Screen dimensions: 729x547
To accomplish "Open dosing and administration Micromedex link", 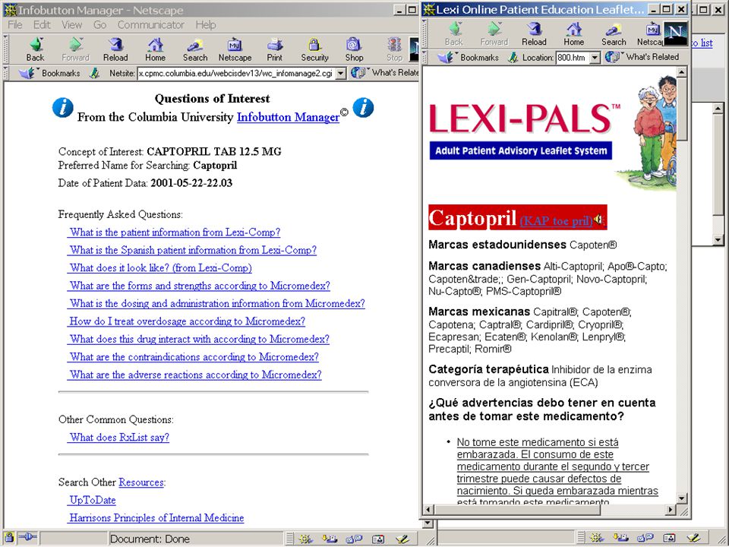I will (216, 303).
